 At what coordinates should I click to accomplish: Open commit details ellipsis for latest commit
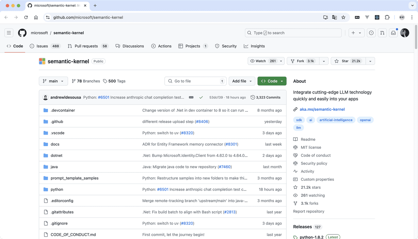pyautogui.click(x=191, y=97)
